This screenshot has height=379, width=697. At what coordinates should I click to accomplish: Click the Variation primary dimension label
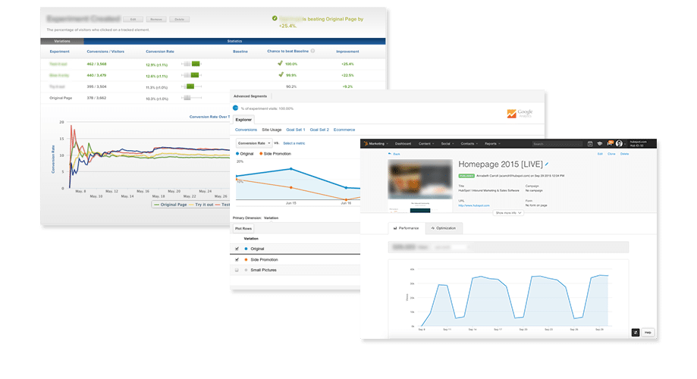[272, 218]
